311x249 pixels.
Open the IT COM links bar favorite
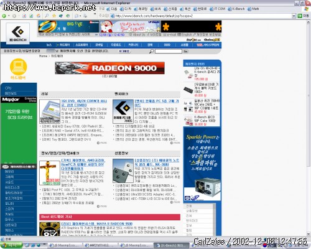pos(218,9)
